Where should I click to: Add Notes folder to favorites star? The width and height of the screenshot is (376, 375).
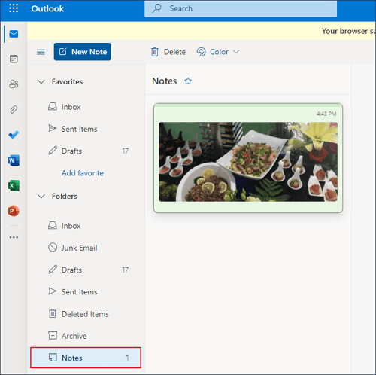coord(188,81)
